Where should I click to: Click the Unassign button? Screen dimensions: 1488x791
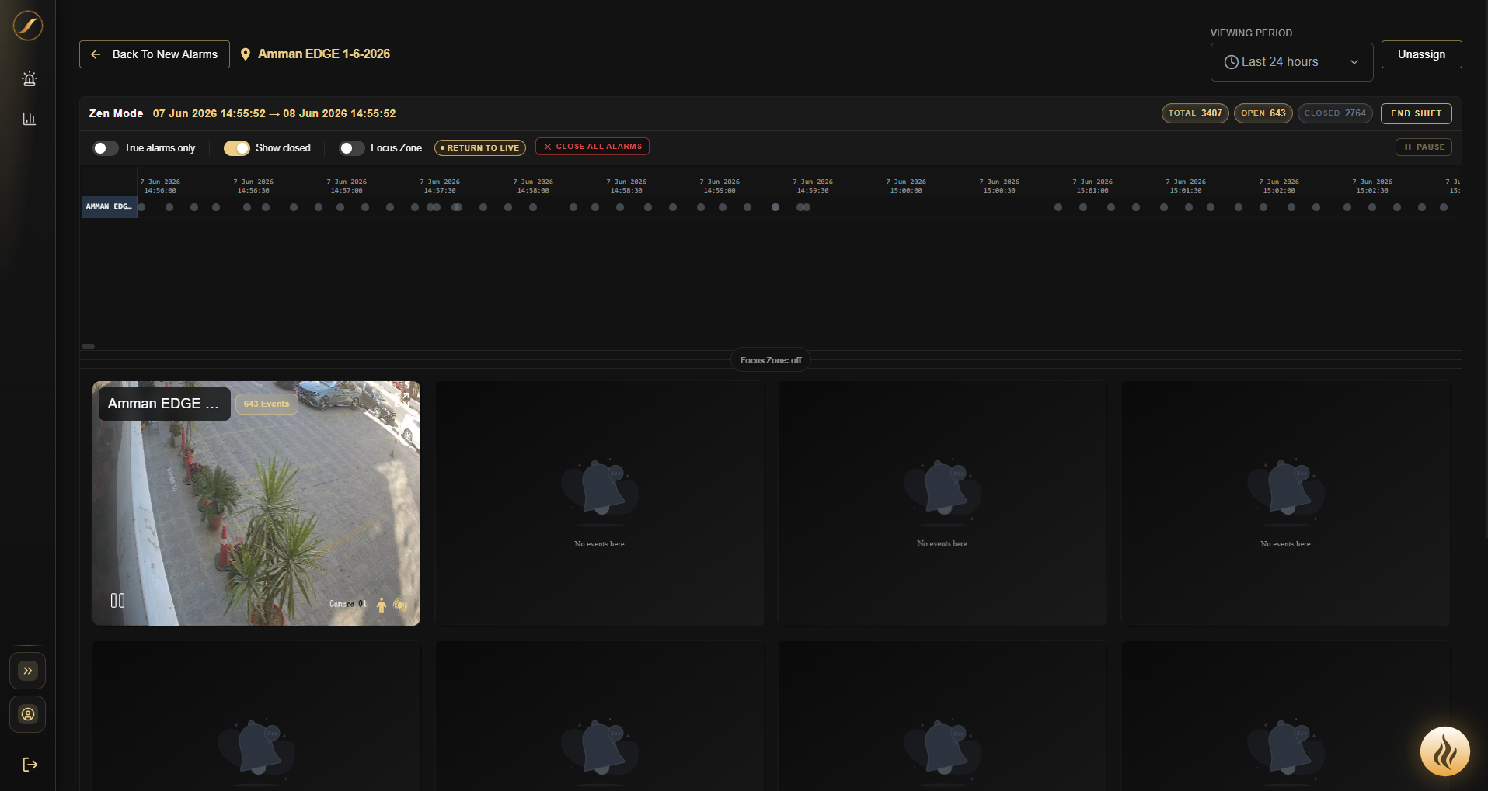point(1421,54)
